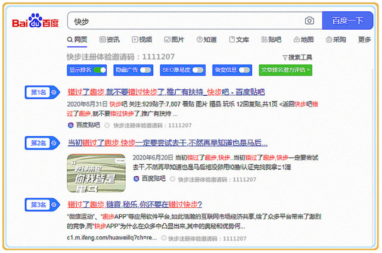This screenshot has height=253, width=382.
Task: Click the Baidu logo
Action: click(36, 21)
